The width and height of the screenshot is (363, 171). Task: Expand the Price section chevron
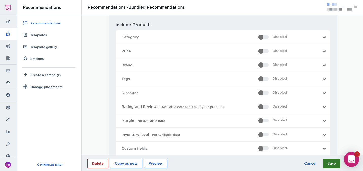[324, 51]
